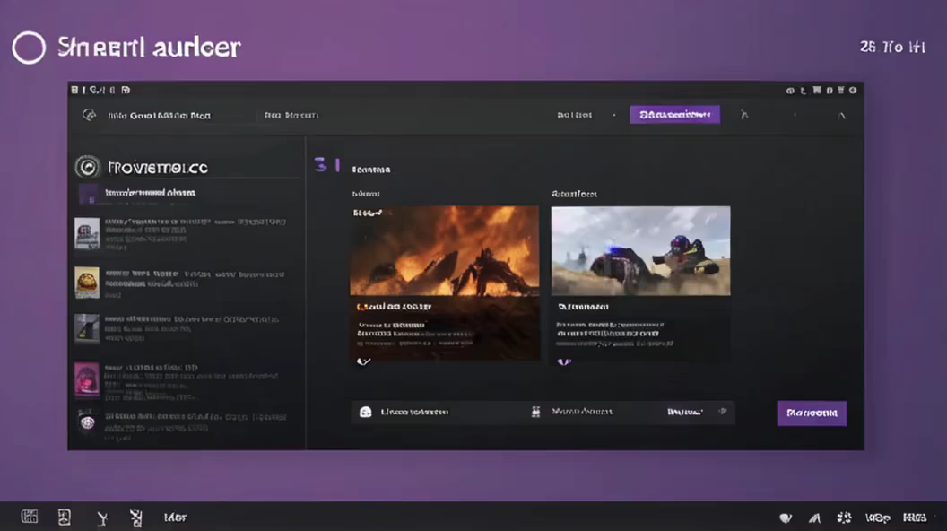Select the first text tab in the top navigation
The height and width of the screenshot is (531, 947).
(158, 115)
